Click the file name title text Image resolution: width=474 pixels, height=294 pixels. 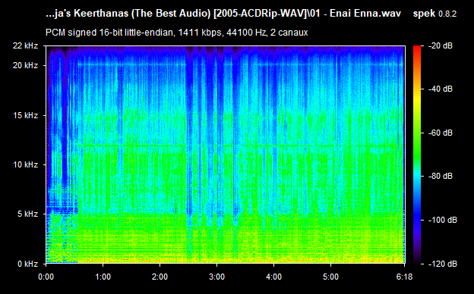(x=223, y=14)
